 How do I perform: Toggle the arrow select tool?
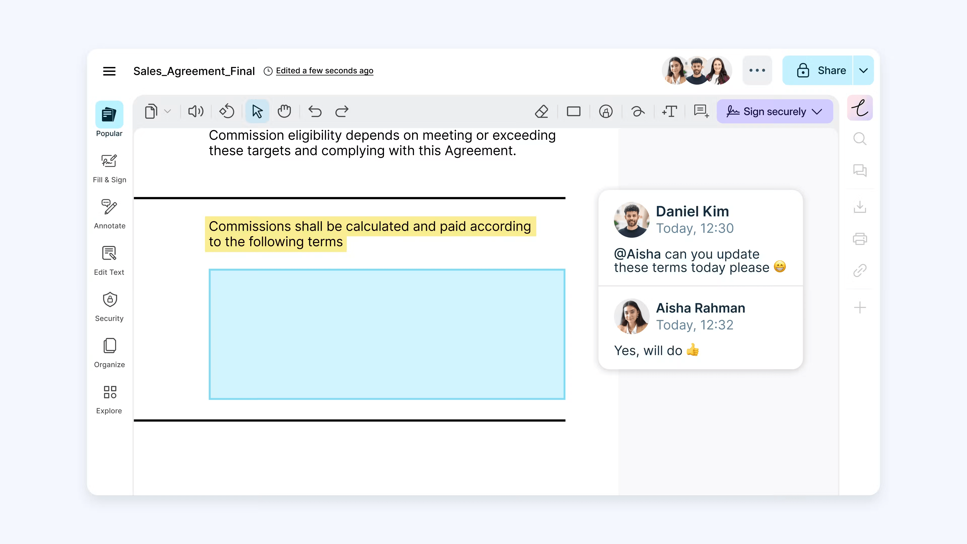(x=257, y=112)
